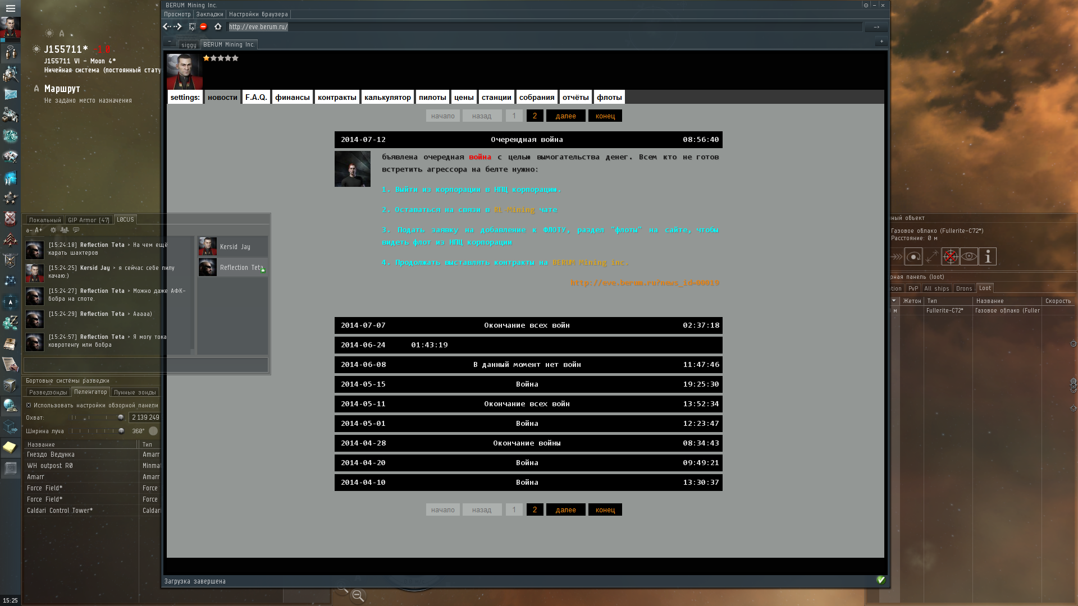
Task: Open the Neocom hamburger menu
Action: [10, 8]
